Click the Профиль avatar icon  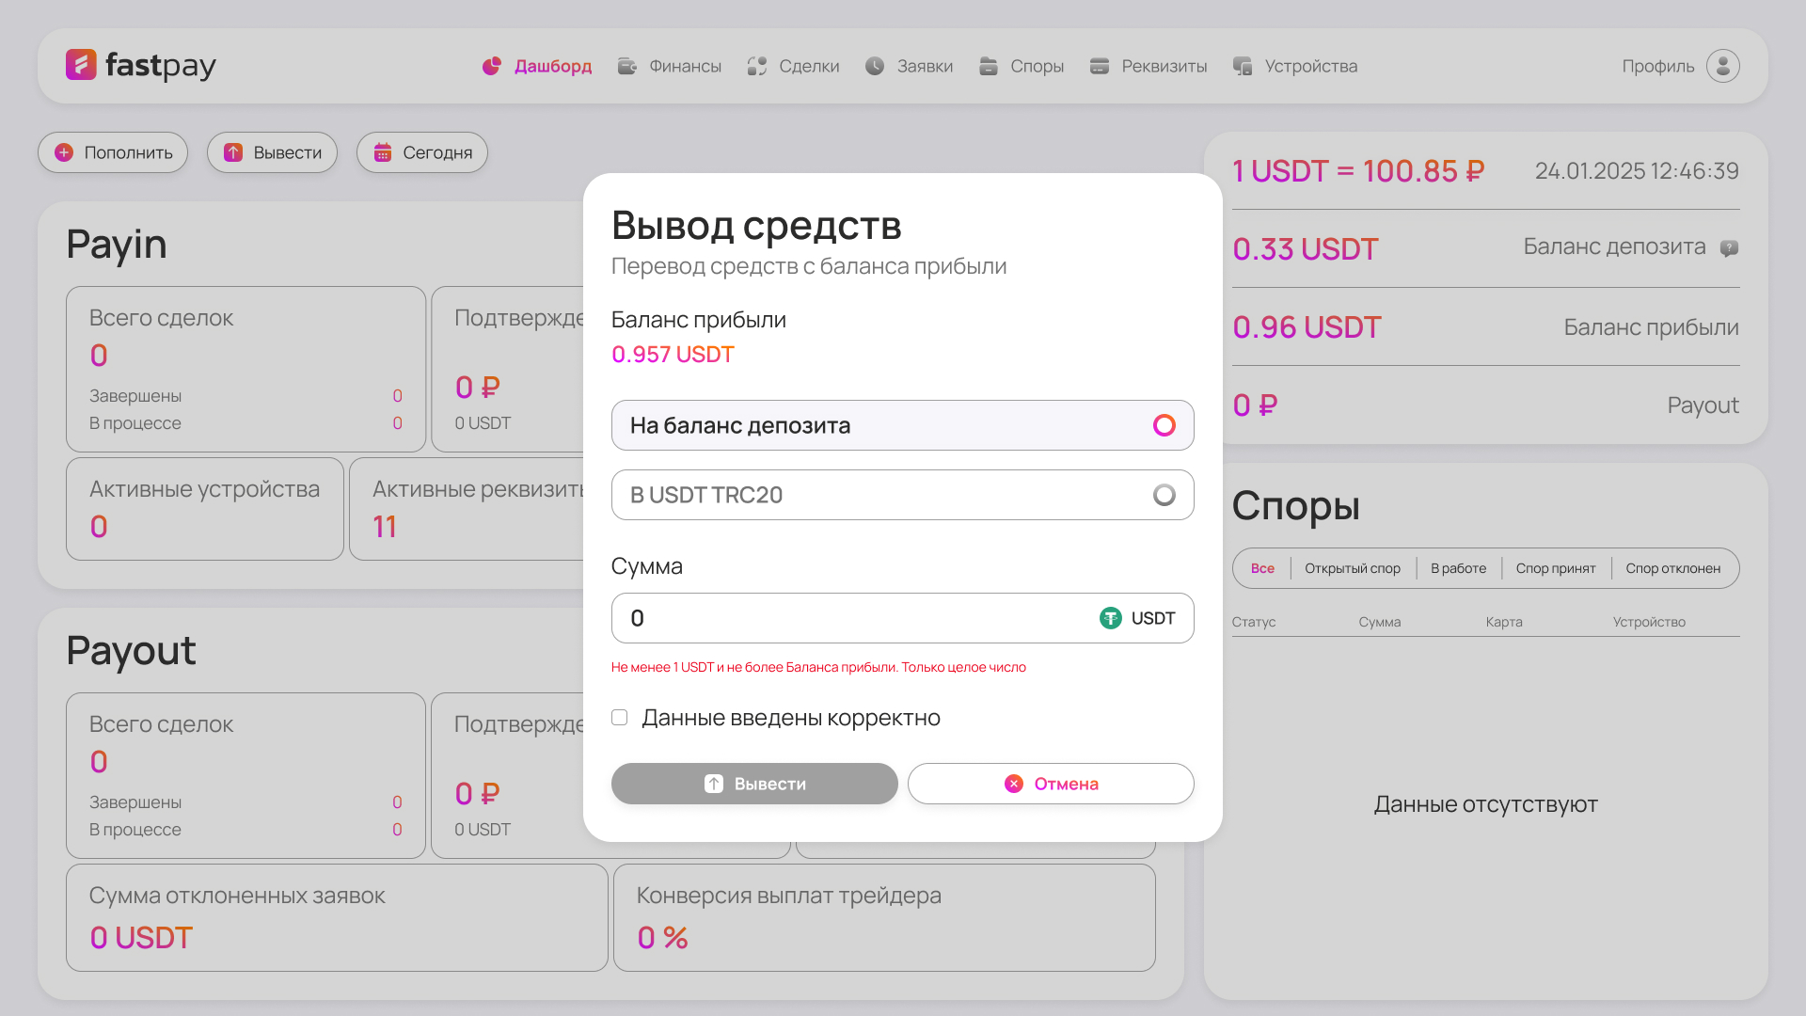1722,65
